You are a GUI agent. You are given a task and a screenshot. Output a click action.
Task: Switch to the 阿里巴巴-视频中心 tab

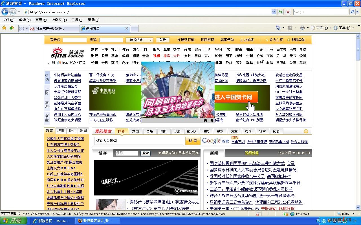pos(55,28)
